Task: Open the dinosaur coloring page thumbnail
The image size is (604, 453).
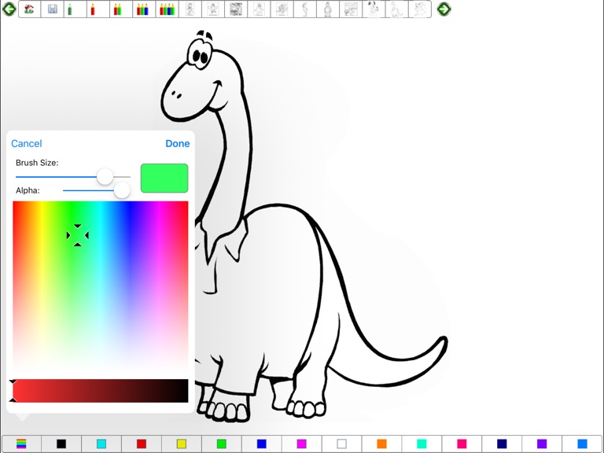Action: pos(396,9)
